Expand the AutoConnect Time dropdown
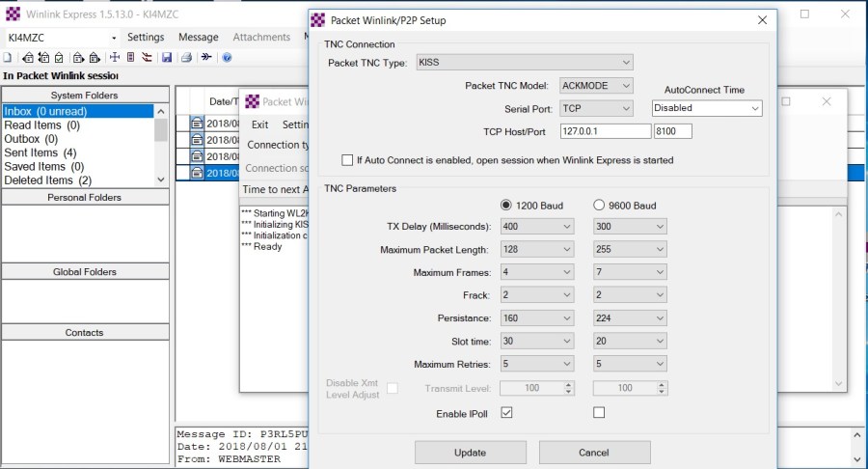 [x=707, y=109]
